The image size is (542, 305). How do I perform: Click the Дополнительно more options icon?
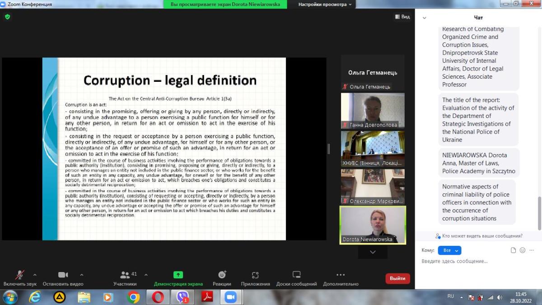point(341,275)
